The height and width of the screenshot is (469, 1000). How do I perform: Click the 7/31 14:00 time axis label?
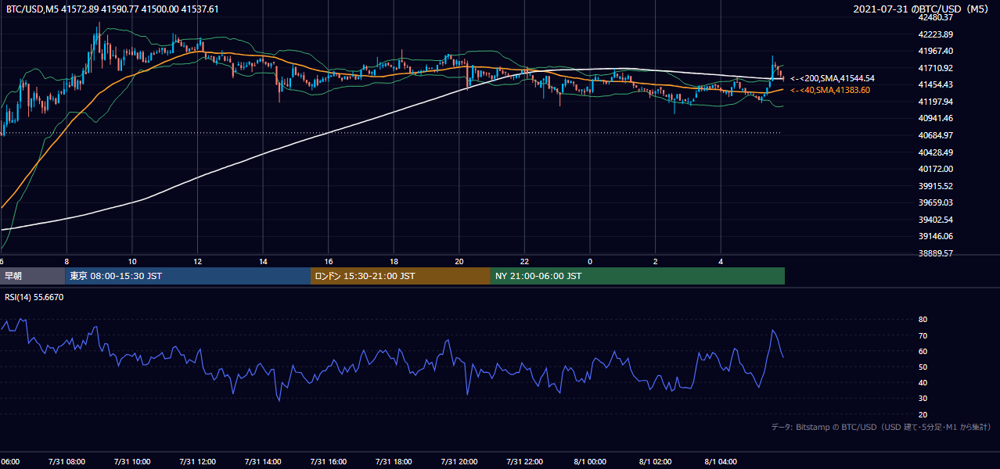click(x=263, y=462)
